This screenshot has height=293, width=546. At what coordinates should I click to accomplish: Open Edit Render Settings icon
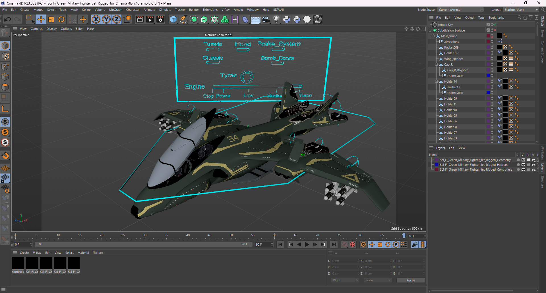click(x=161, y=19)
